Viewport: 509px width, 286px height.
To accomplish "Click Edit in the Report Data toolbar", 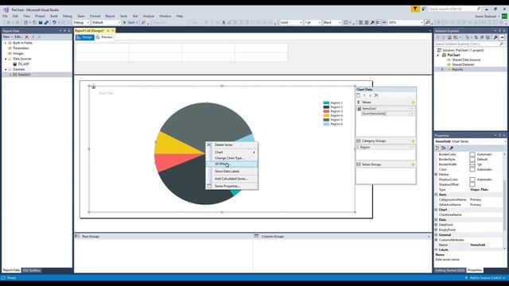I will point(17,37).
